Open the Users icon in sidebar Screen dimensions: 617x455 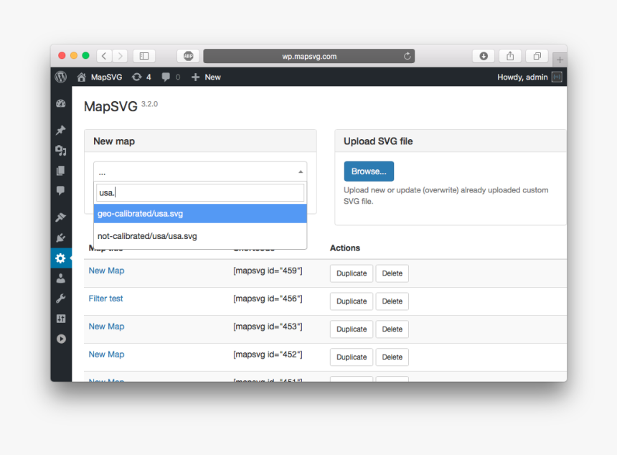pos(60,278)
